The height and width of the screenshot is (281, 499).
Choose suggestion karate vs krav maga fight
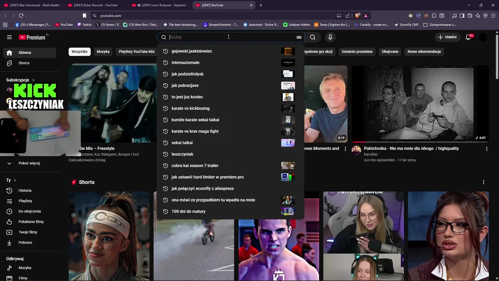(230, 131)
